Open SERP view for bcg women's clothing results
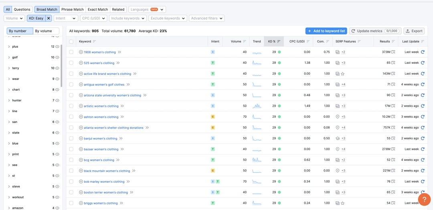This screenshot has width=433, height=210. click(393, 160)
